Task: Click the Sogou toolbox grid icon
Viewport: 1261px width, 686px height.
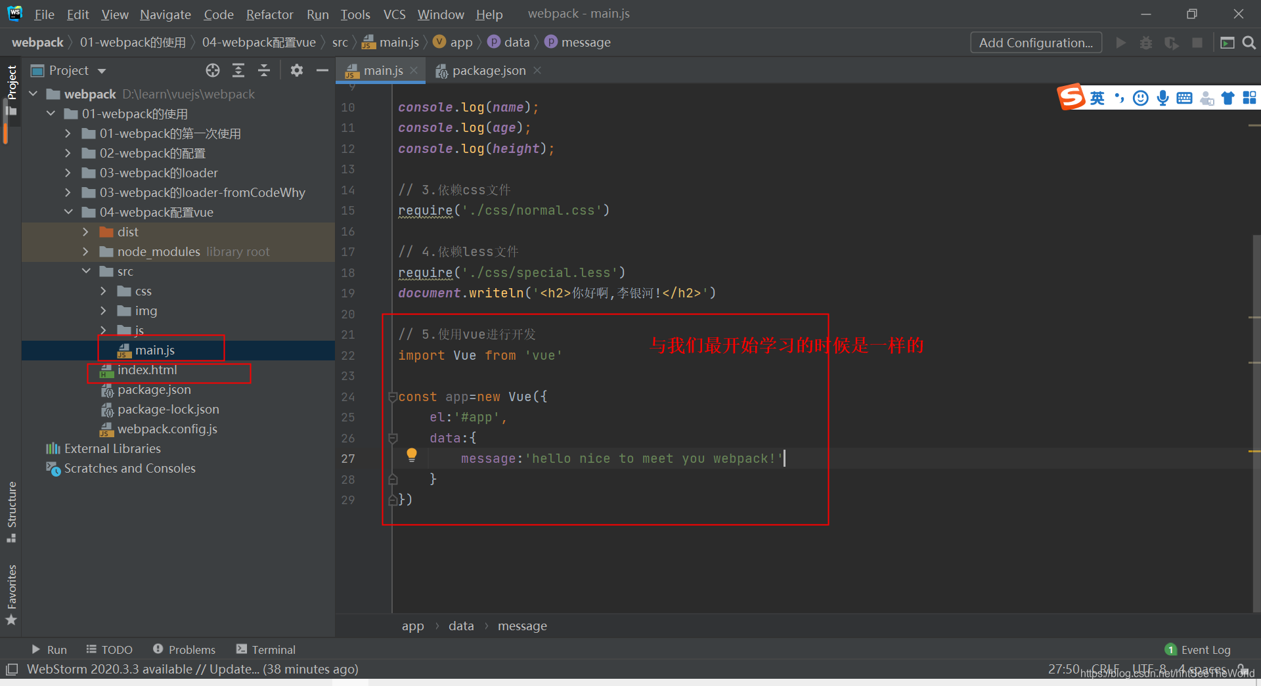Action: pyautogui.click(x=1249, y=98)
